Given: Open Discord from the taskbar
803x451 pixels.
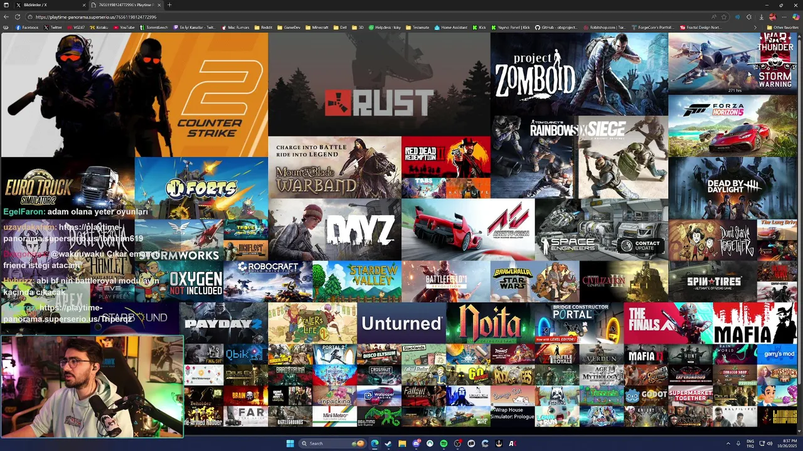Looking at the screenshot, I should [416, 443].
